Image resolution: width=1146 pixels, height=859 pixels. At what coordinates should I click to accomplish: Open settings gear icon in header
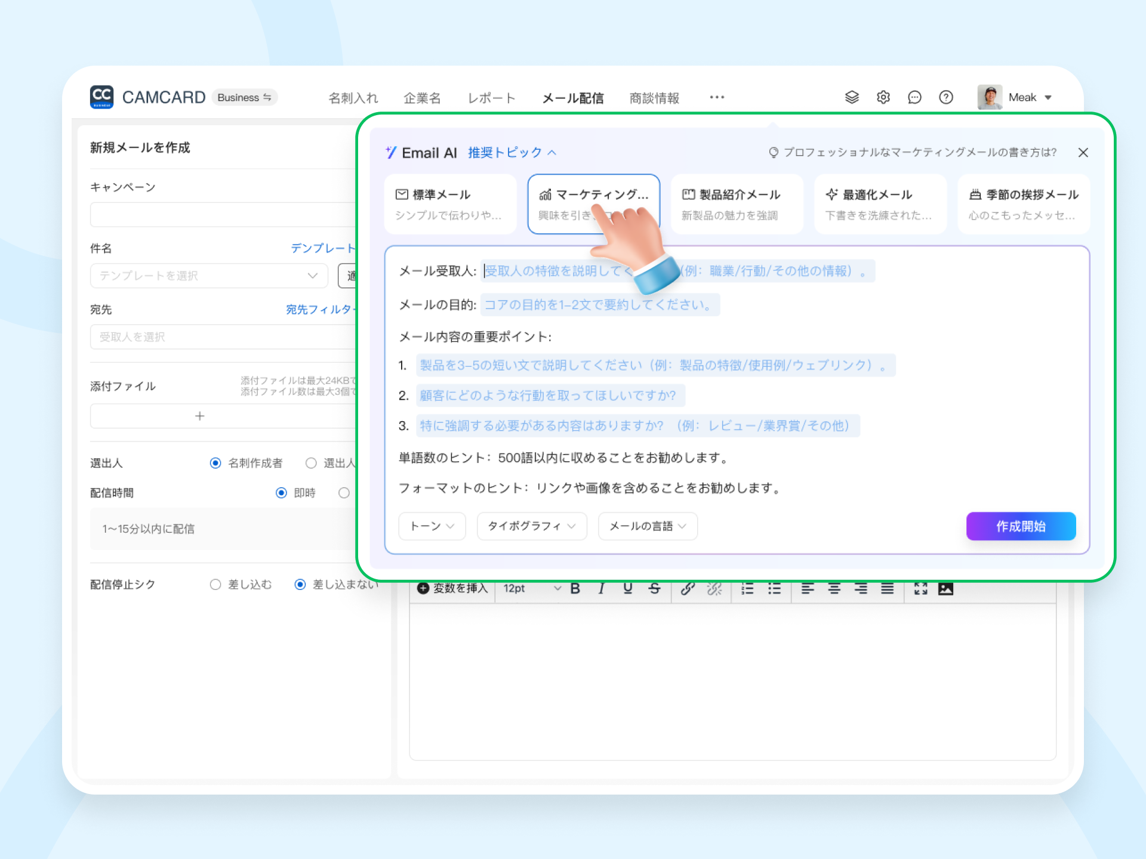point(883,97)
